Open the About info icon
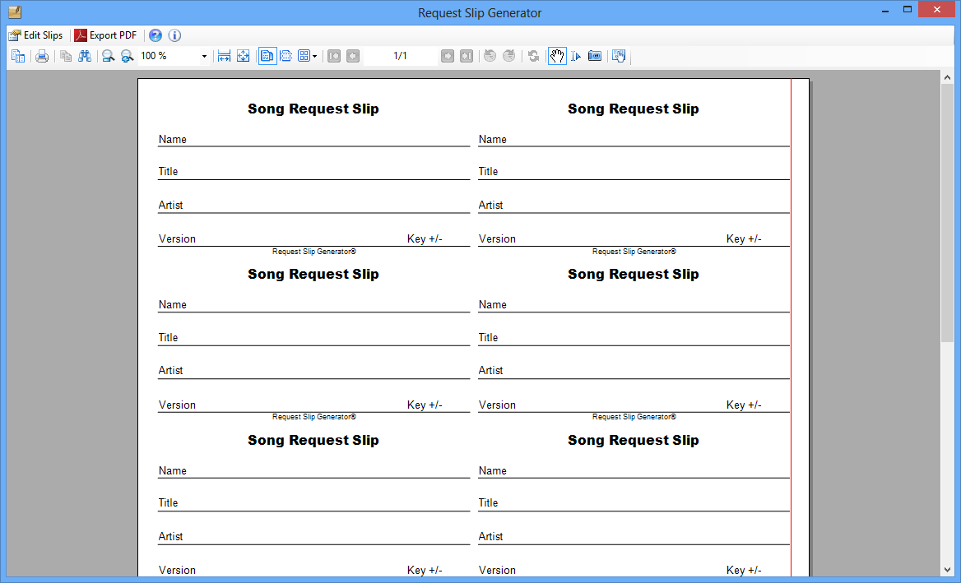This screenshot has width=961, height=583. click(174, 35)
